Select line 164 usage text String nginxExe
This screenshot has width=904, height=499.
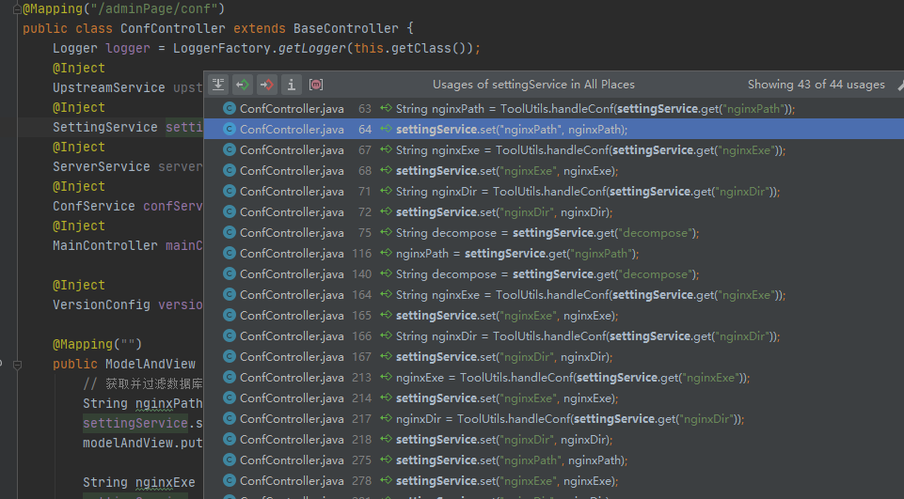(x=591, y=294)
